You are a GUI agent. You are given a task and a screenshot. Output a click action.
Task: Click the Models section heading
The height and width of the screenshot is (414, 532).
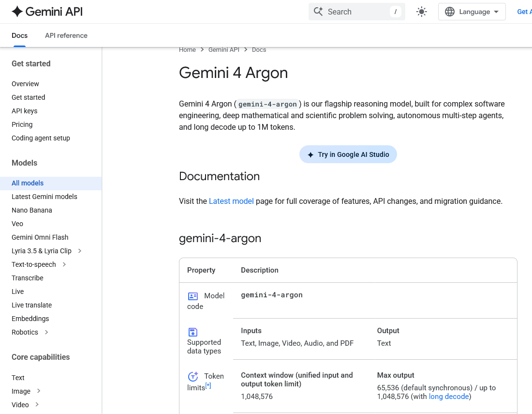(x=25, y=163)
